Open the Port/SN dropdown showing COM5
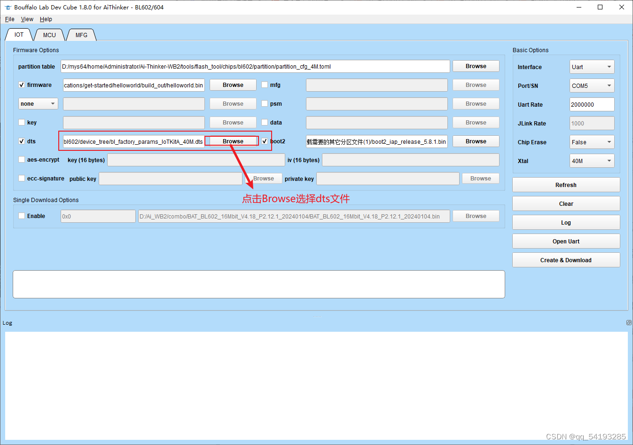Image resolution: width=633 pixels, height=445 pixels. (x=592, y=86)
